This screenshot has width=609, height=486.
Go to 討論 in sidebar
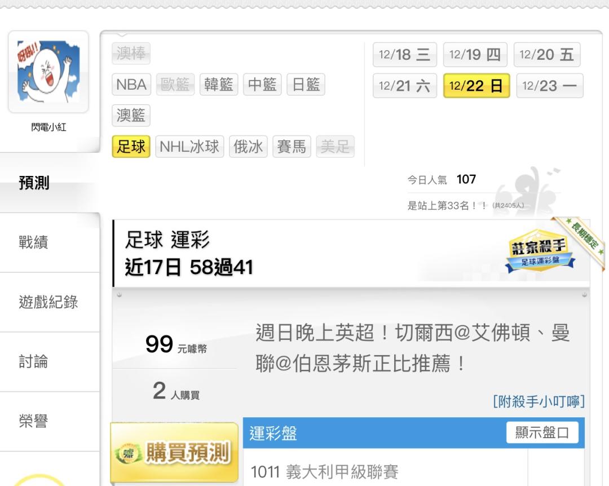tap(50, 362)
